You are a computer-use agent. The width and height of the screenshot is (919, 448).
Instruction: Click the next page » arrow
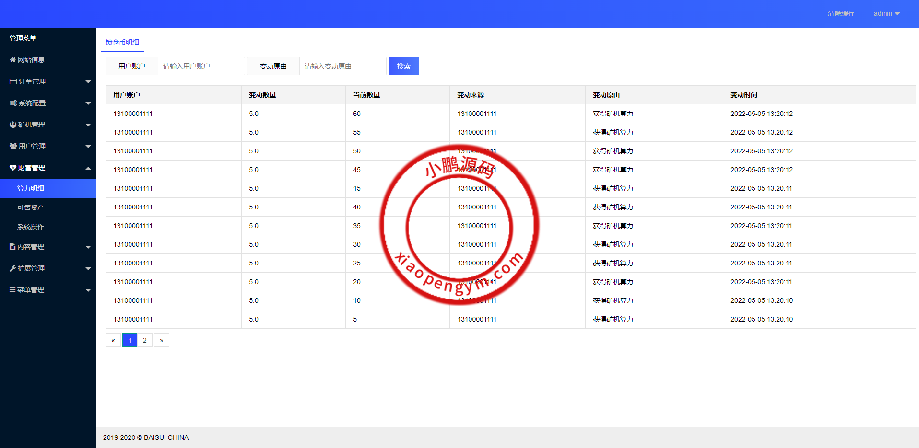click(x=162, y=340)
